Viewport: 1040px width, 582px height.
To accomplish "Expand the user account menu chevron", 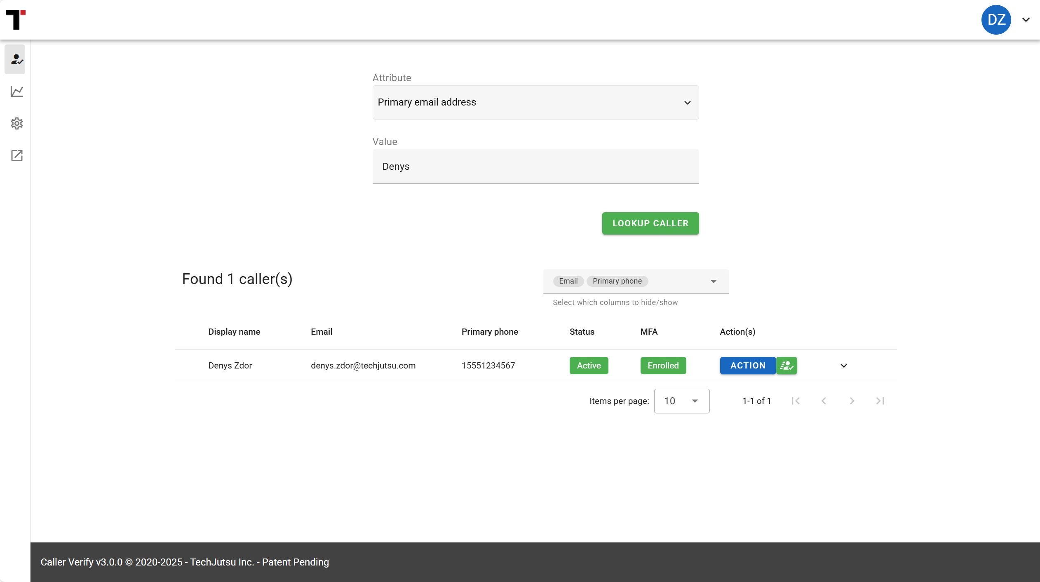I will (1026, 20).
